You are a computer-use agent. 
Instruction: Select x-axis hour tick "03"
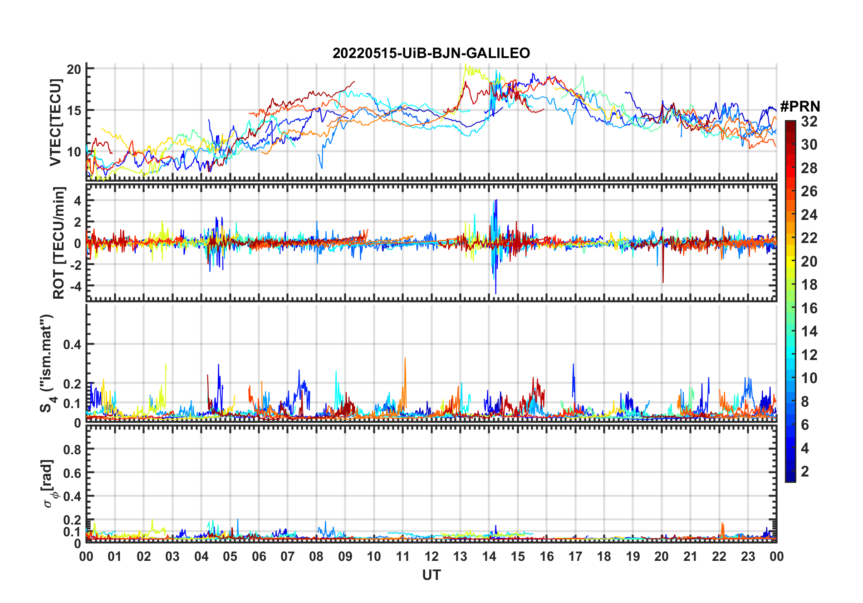point(172,557)
